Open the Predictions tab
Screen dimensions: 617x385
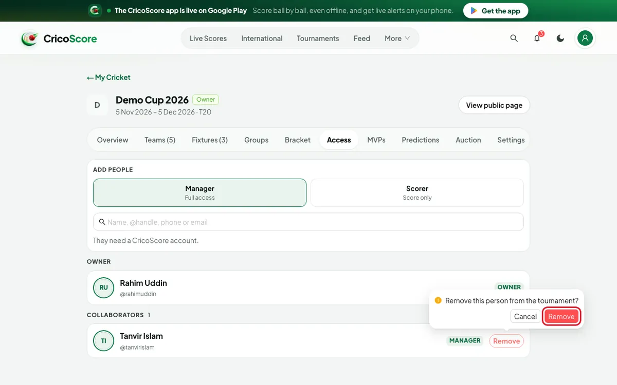[x=421, y=140]
